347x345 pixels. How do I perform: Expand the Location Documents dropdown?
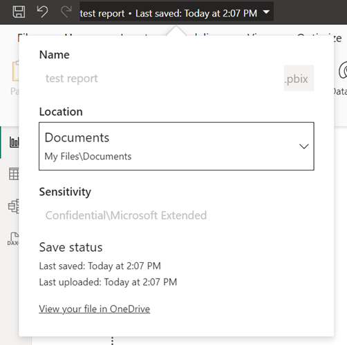point(176,146)
